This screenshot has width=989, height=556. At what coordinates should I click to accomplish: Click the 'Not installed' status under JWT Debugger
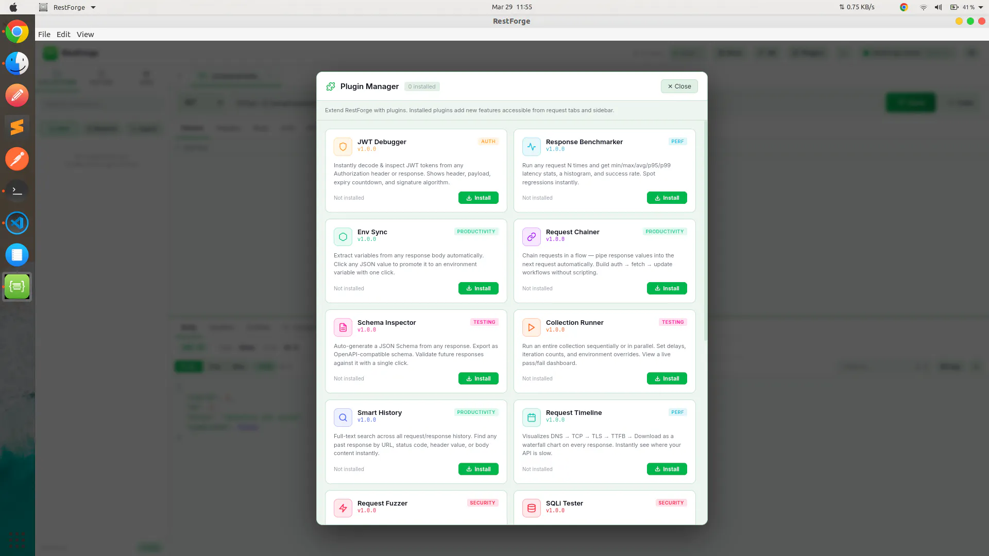[349, 198]
